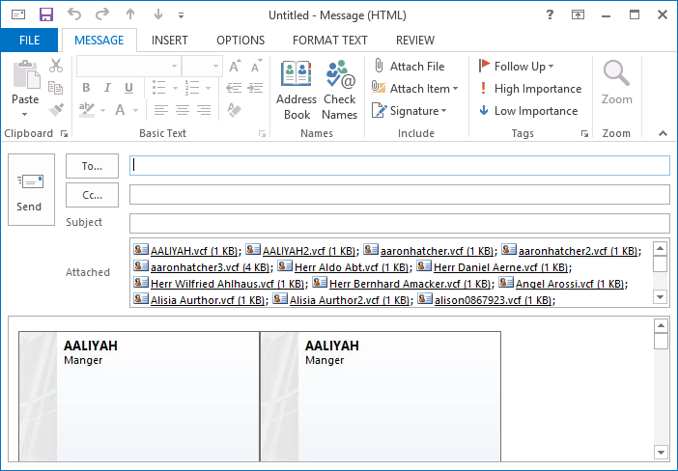Open Tags dialog launcher

point(584,134)
